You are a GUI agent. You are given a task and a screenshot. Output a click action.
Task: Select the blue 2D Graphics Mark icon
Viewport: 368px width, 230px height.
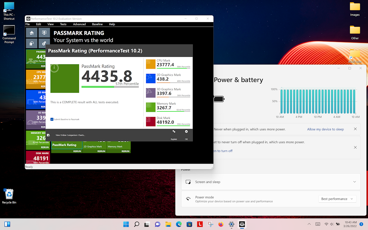pyautogui.click(x=151, y=78)
